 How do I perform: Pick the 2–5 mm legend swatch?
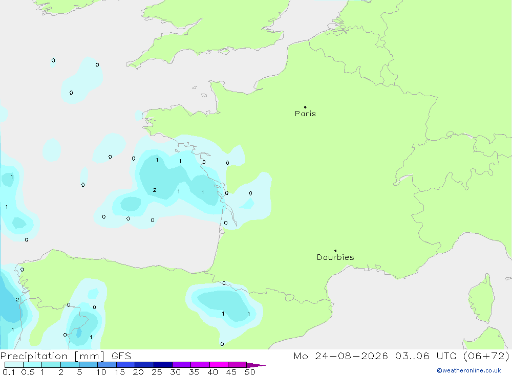point(70,365)
